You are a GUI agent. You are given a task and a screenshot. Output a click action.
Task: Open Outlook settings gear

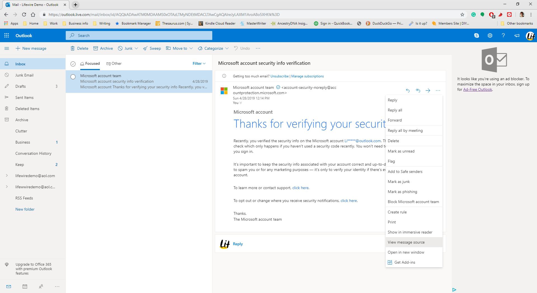click(x=490, y=35)
